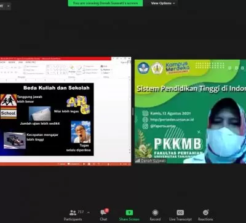
Task: Open the Align Text dropdown
Action: 30,70
